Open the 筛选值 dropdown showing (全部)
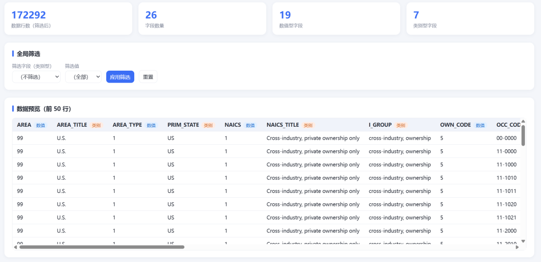This screenshot has height=262, width=541. coord(83,77)
